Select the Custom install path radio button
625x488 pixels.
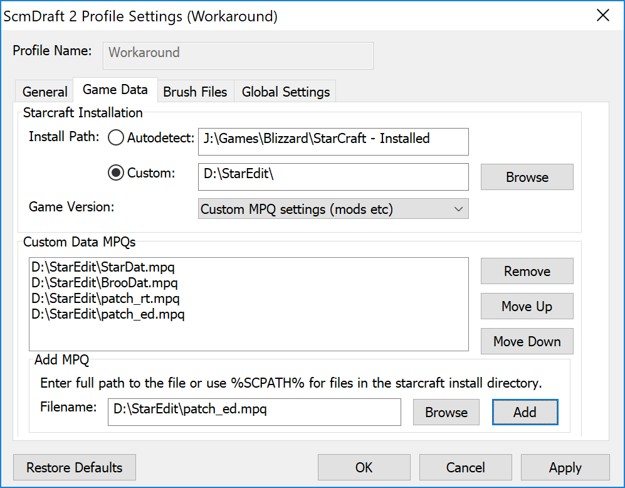tap(116, 173)
